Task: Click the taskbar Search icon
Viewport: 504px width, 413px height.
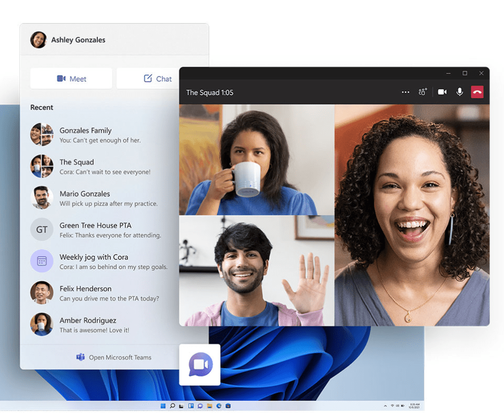Action: tap(172, 406)
